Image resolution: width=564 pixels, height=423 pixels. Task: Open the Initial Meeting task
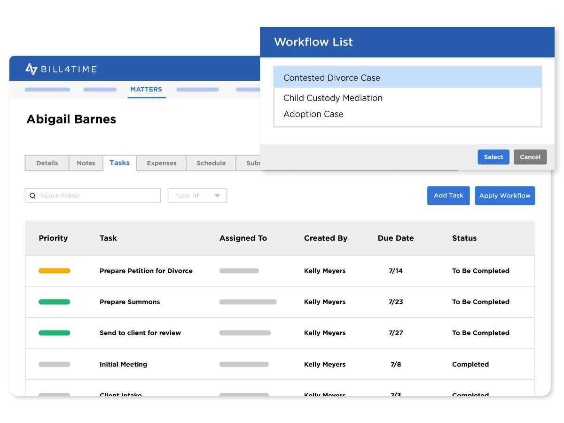[123, 364]
